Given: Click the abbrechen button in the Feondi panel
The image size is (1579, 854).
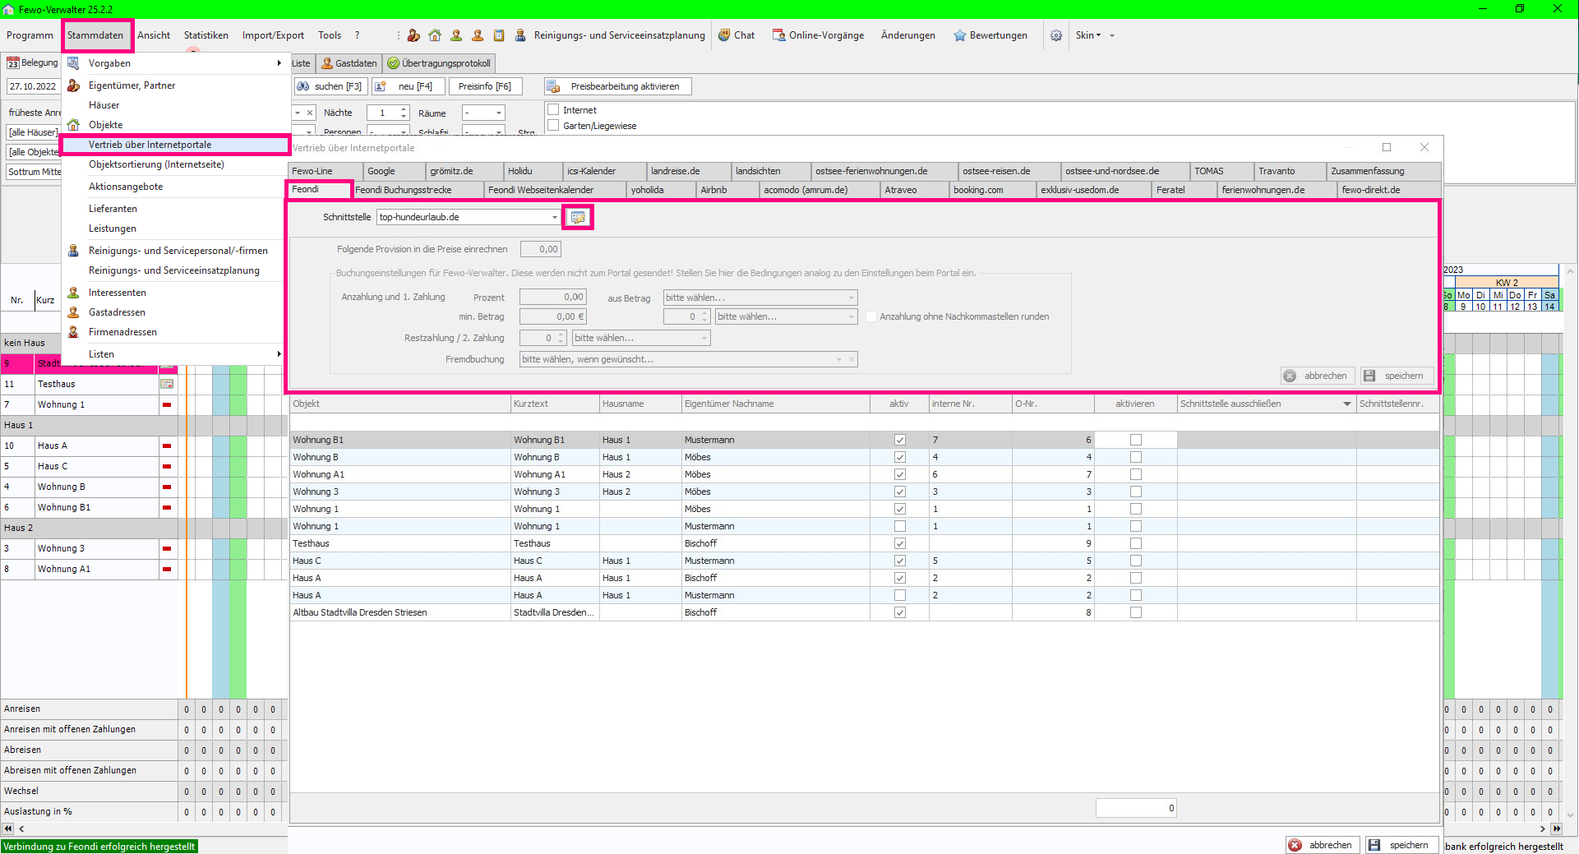Looking at the screenshot, I should coord(1318,376).
